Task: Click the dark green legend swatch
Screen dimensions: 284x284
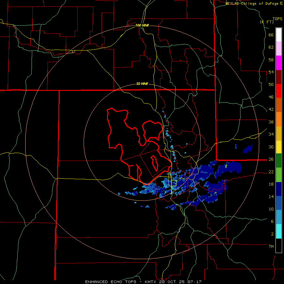Action: click(279, 160)
